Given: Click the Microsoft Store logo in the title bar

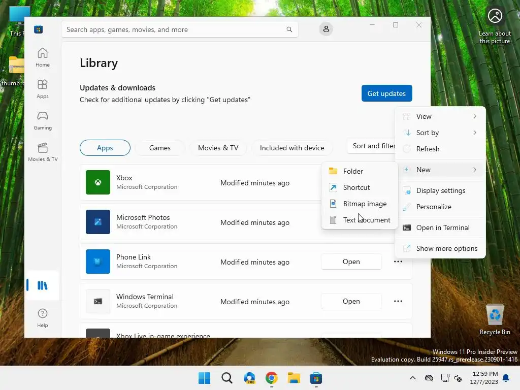Looking at the screenshot, I should [38, 29].
